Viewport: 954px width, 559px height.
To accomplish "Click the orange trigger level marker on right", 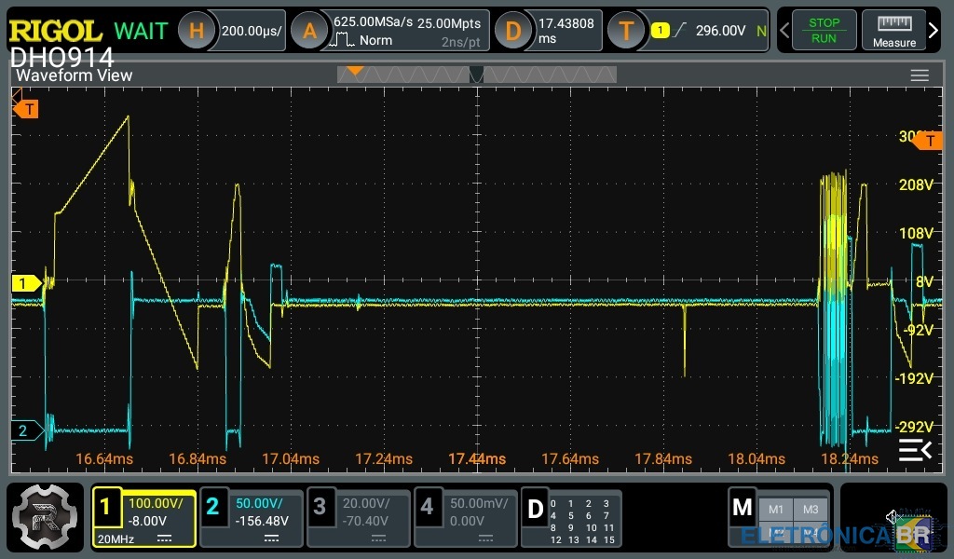I will tap(928, 141).
